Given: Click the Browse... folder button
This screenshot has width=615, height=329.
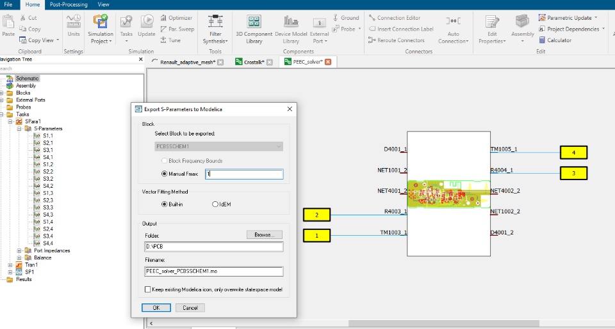Looking at the screenshot, I should click(265, 234).
